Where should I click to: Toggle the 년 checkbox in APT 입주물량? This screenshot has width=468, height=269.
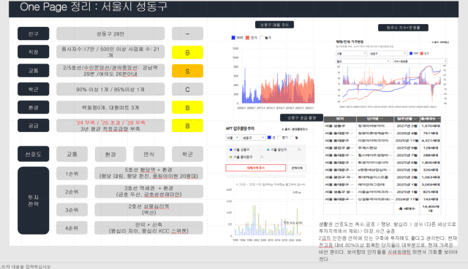tap(269, 138)
